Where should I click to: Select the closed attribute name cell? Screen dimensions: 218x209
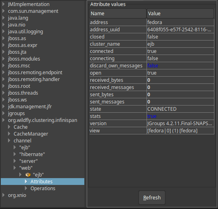[x=118, y=37]
